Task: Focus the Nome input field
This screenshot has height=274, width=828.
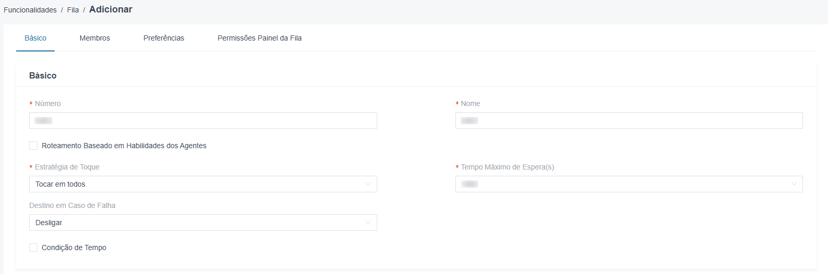Action: coord(629,121)
